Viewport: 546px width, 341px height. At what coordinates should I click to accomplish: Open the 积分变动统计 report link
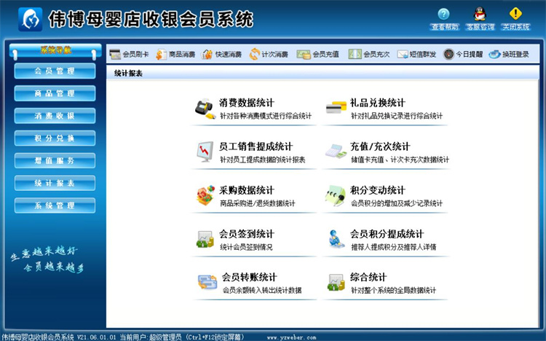coord(377,190)
